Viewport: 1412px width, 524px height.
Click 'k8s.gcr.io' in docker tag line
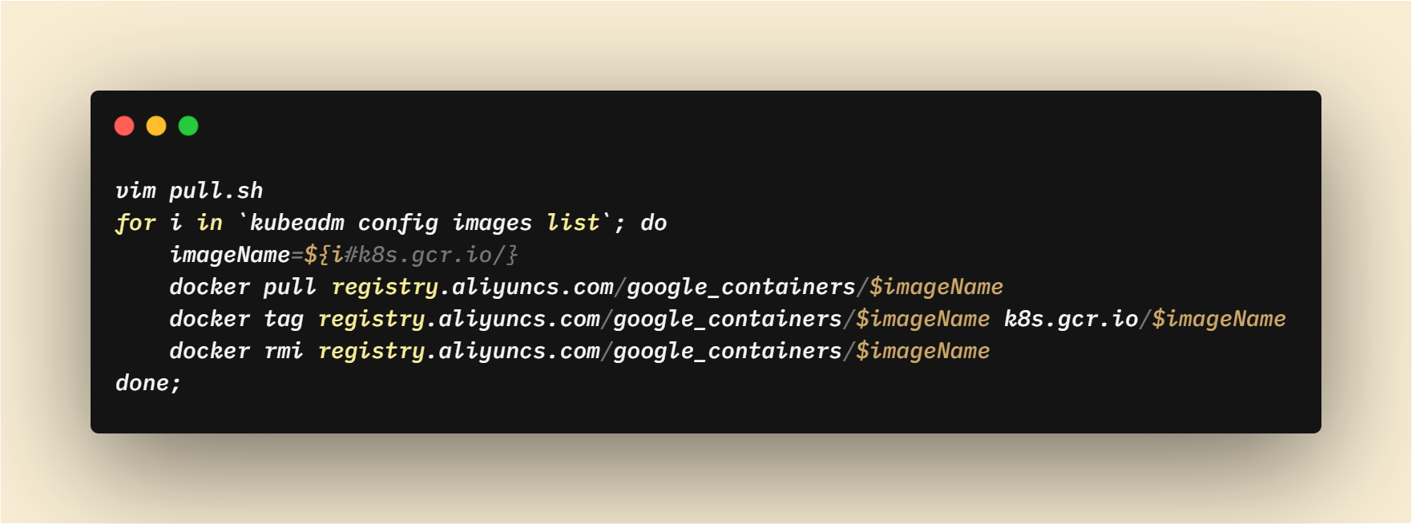[x=1071, y=319]
